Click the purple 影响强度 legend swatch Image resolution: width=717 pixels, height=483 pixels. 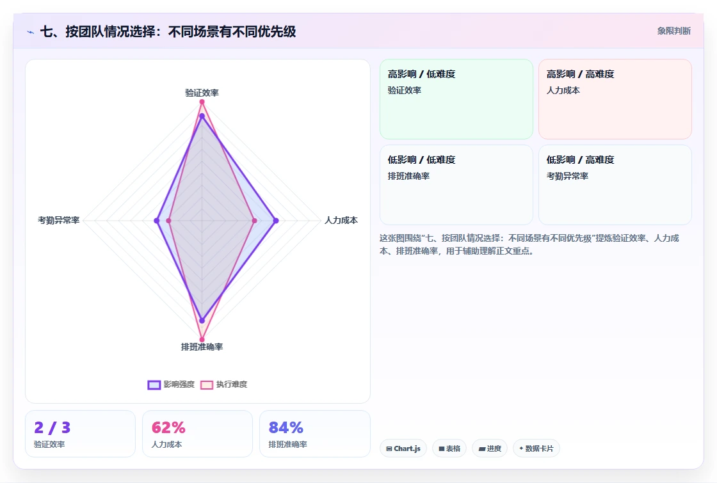[x=154, y=384]
